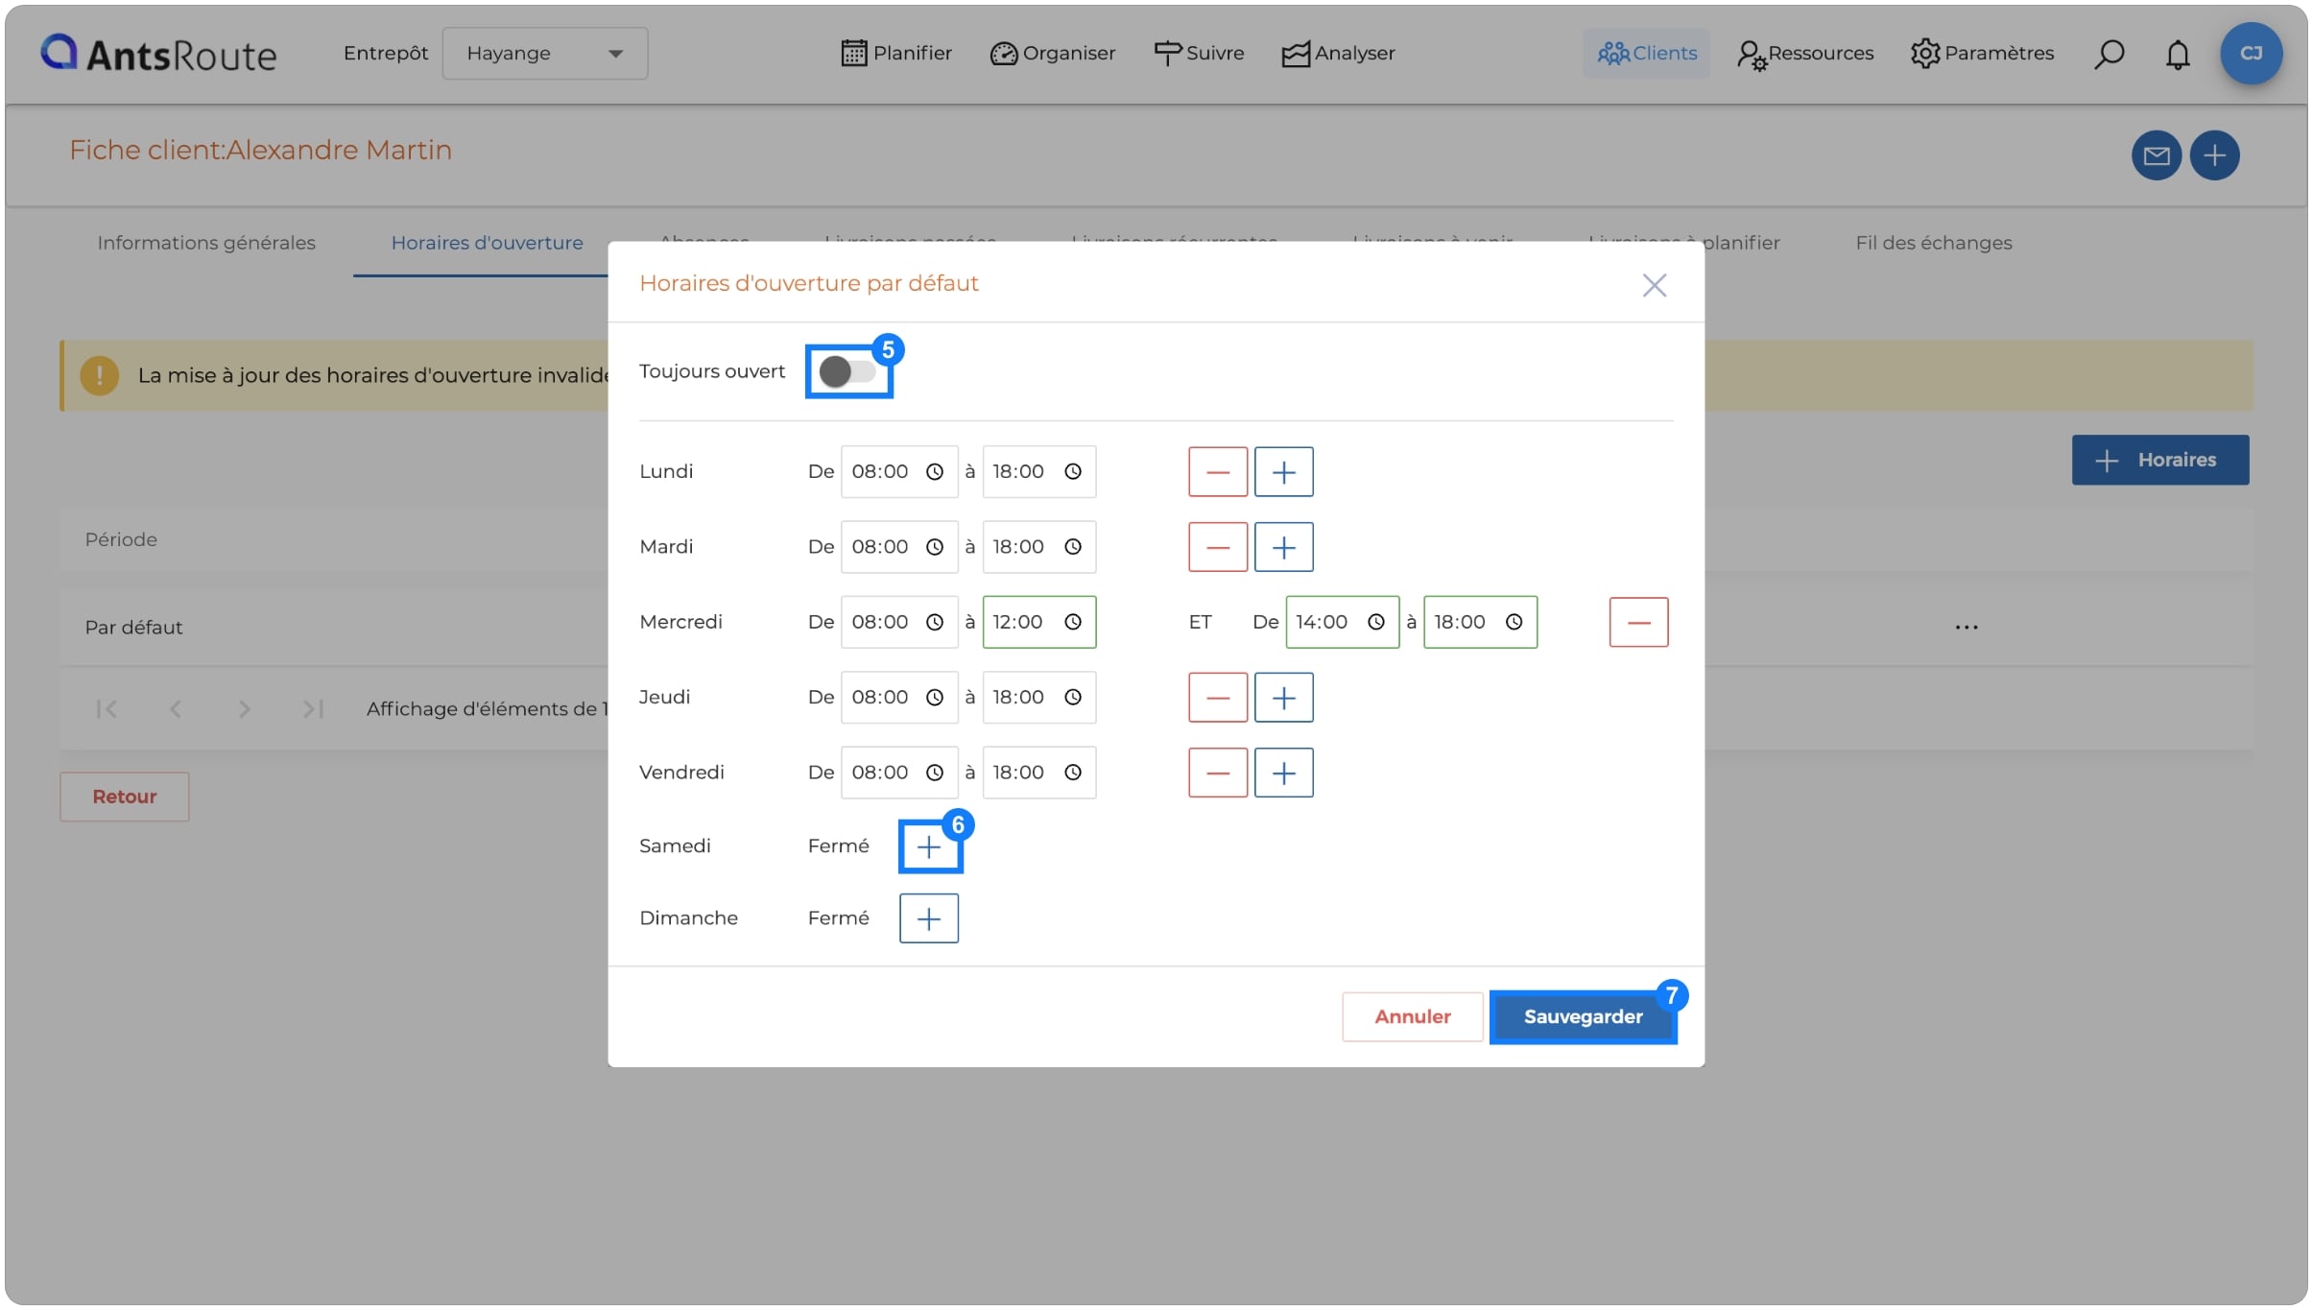The width and height of the screenshot is (2313, 1310).
Task: Add opening hours for Dimanche
Action: click(929, 919)
